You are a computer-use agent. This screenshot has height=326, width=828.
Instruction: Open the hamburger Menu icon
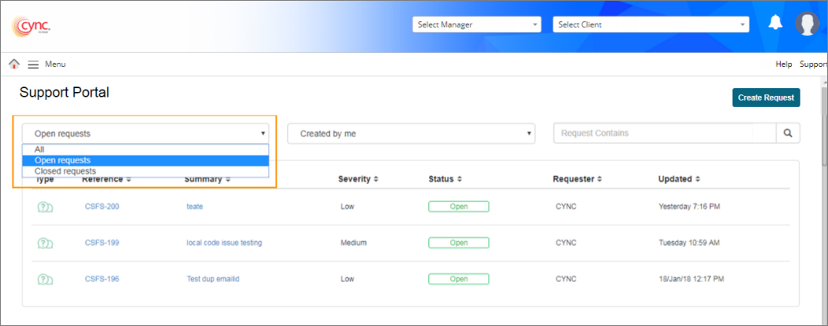tap(33, 64)
